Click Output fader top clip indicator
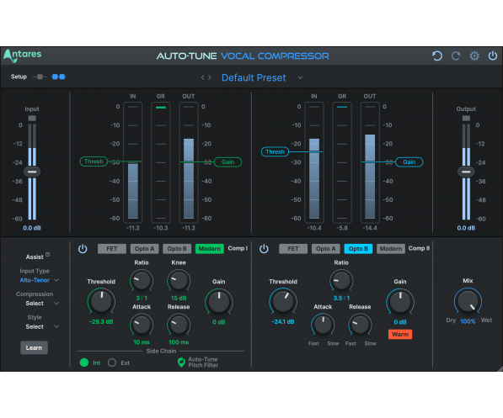Image resolution: width=503 pixels, height=418 pixels. pos(466,119)
